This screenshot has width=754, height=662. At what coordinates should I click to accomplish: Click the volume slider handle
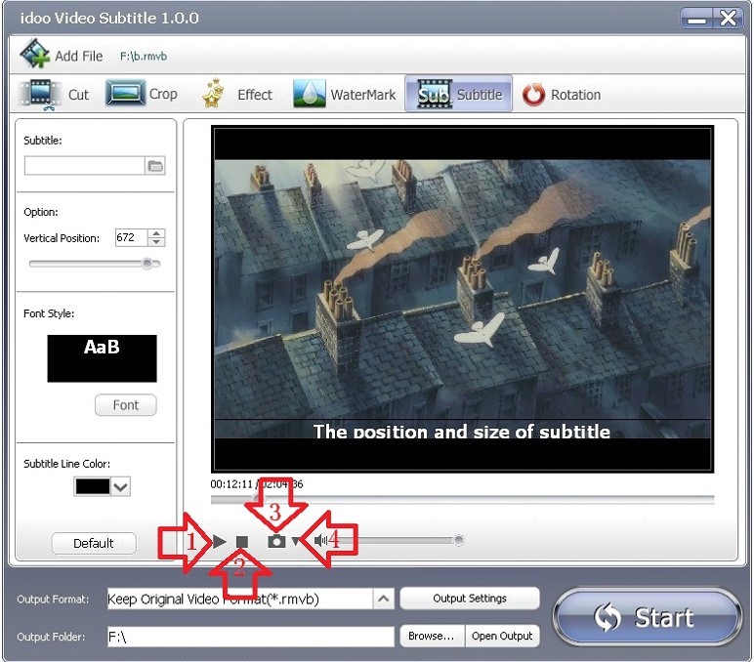[x=459, y=540]
